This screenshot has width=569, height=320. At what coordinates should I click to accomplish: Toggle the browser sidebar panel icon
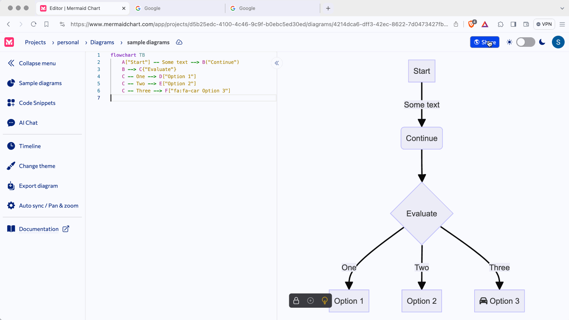513,24
